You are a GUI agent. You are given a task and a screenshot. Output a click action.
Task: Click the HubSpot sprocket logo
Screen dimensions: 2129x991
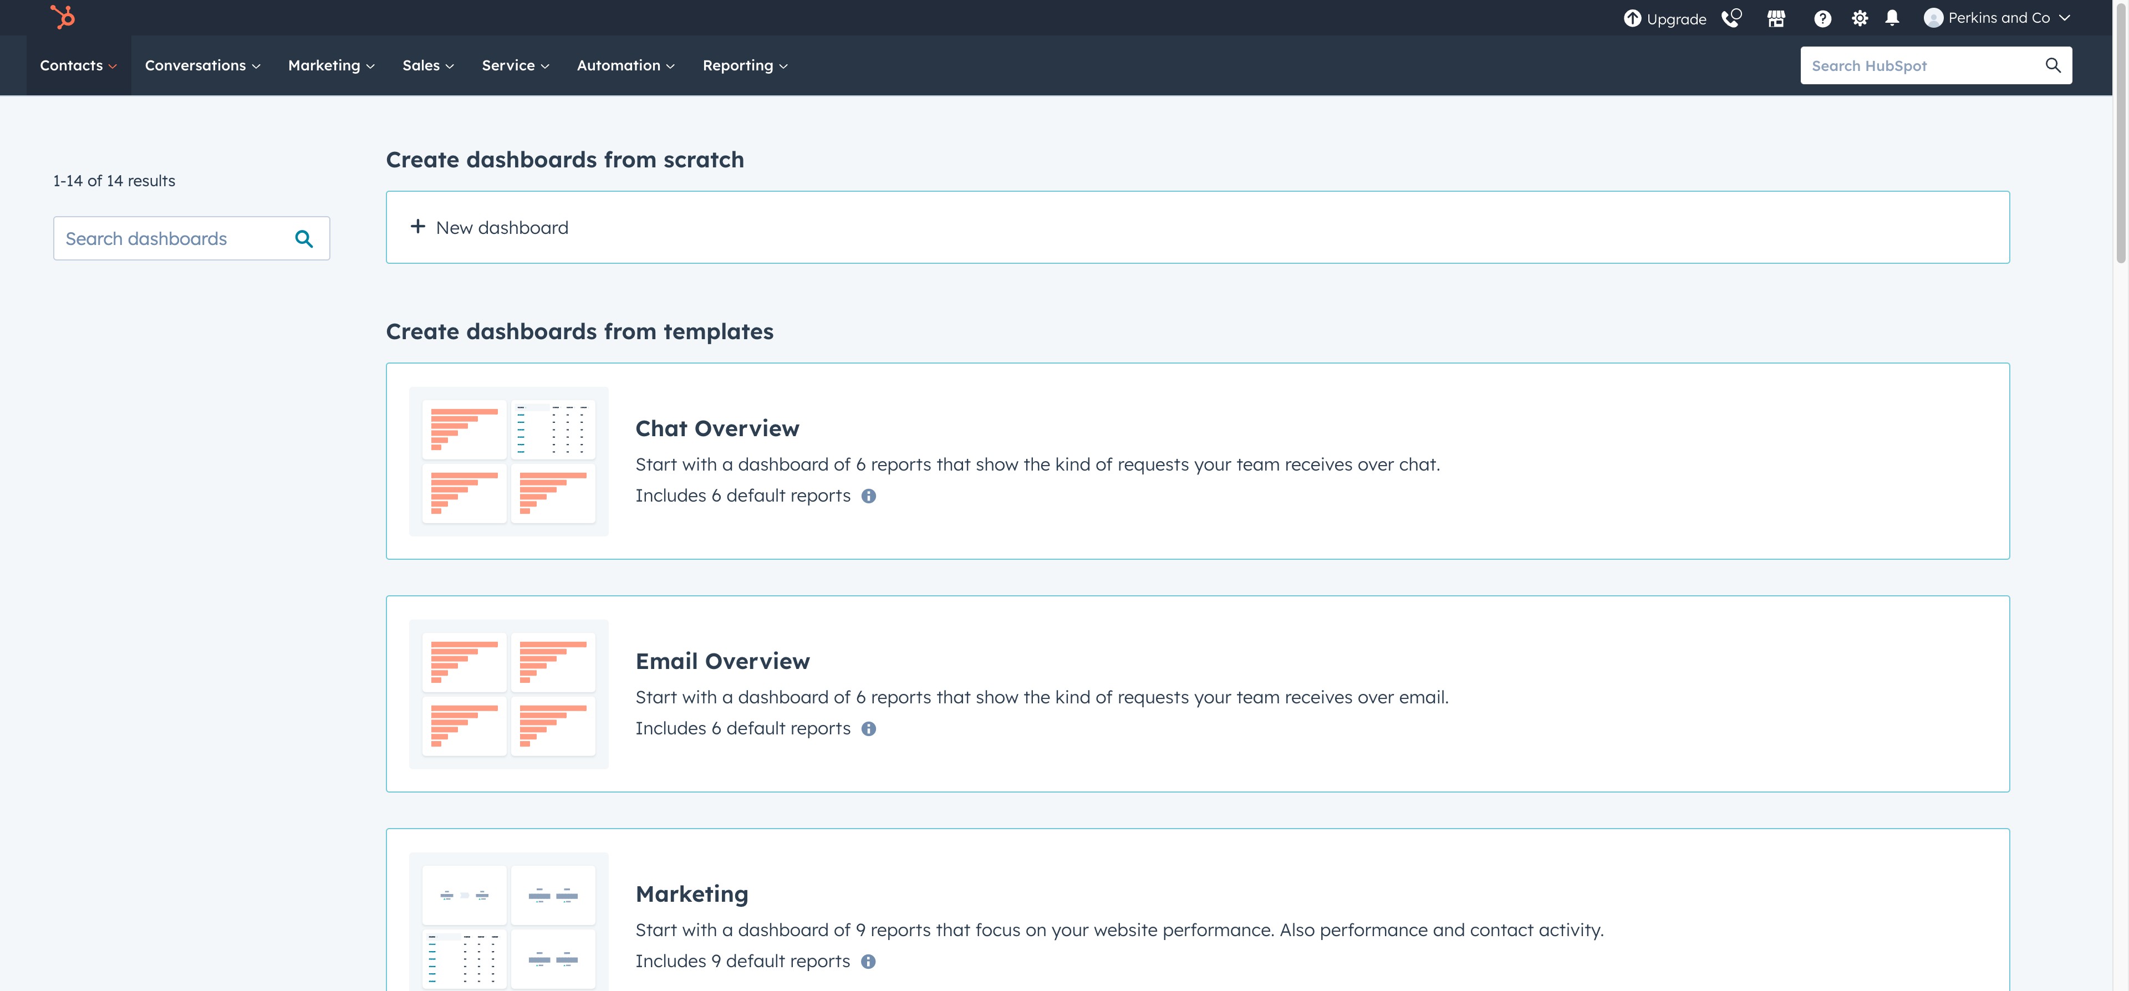pos(63,17)
